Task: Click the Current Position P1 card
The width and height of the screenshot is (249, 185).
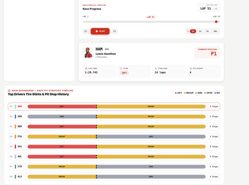Action: tap(207, 52)
